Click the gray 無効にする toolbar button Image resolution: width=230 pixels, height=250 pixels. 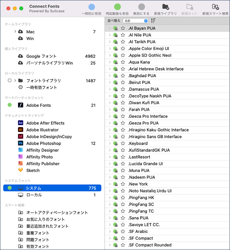coord(142,7)
